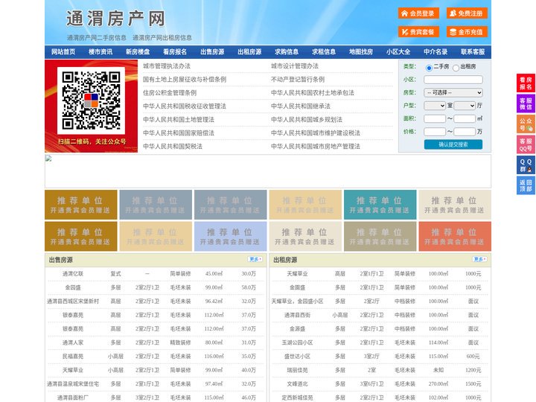Open the QQ群 floating sidebar icon
The height and width of the screenshot is (402, 536).
(526, 165)
